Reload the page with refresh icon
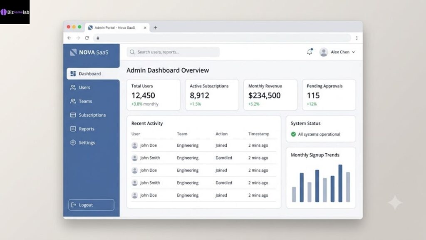 [x=87, y=38]
